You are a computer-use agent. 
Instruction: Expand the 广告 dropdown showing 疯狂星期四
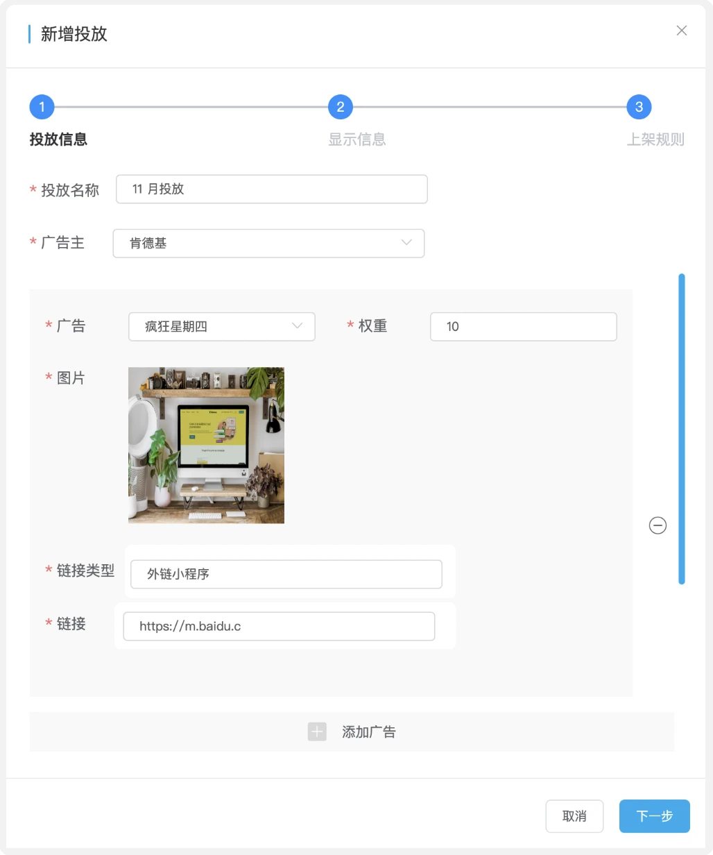click(x=221, y=327)
